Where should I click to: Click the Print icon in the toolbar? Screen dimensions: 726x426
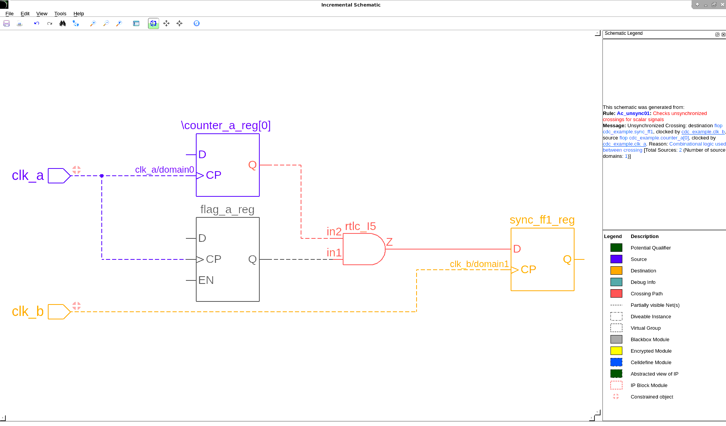click(20, 23)
